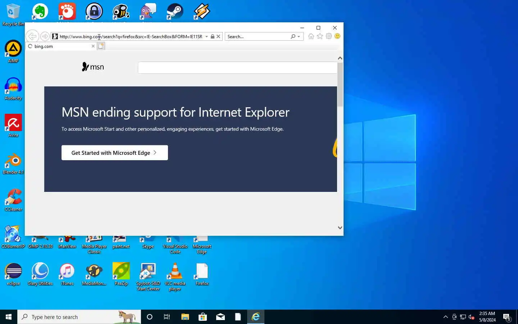
Task: Select the Audacity desktop icon
Action: [13, 89]
